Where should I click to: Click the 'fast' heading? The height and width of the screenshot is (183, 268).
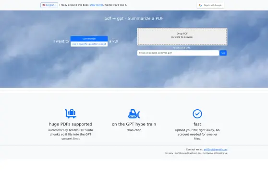point(197,124)
